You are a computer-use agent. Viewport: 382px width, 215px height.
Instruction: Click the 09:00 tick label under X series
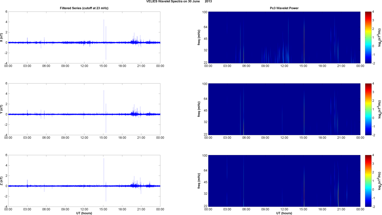[65, 66]
